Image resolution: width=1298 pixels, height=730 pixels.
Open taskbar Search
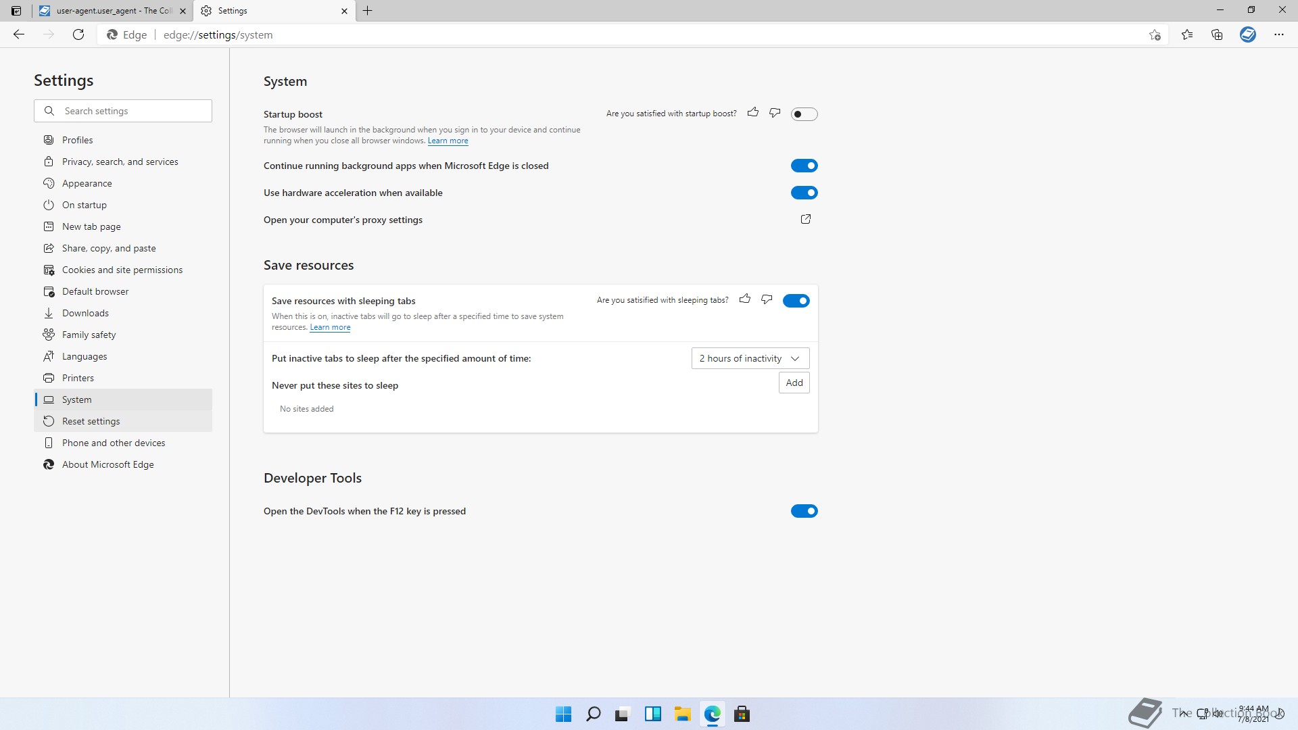[x=593, y=714]
